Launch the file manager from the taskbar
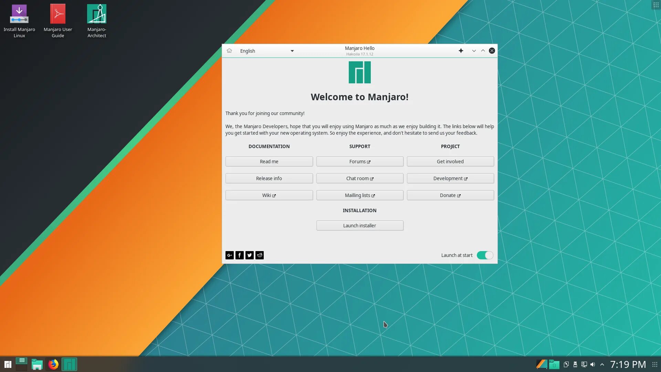661x372 pixels. click(37, 364)
